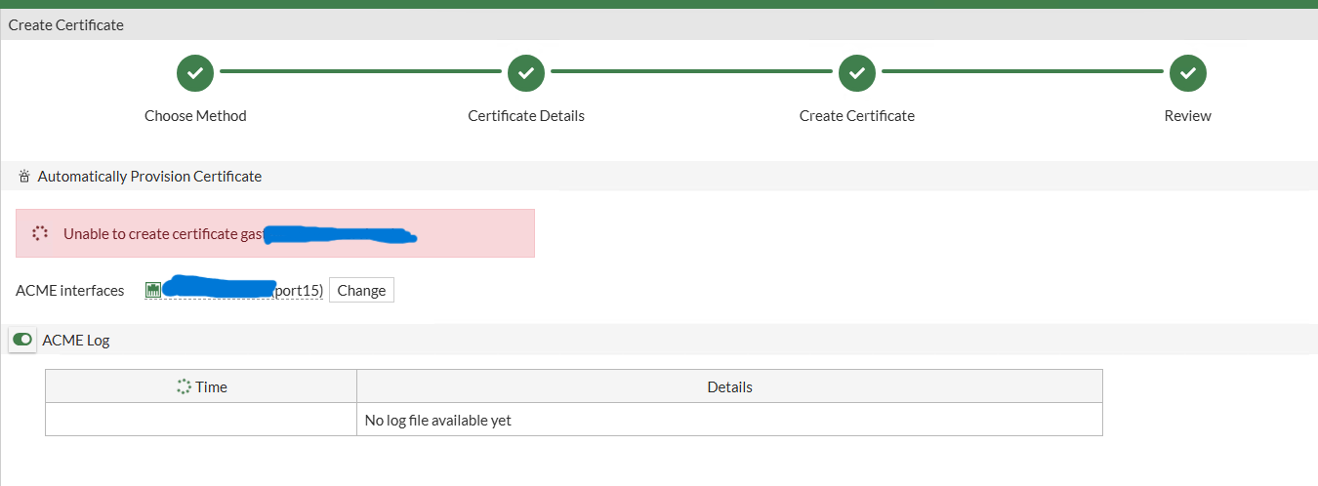Click the Change button for ACME interfaces

click(361, 290)
